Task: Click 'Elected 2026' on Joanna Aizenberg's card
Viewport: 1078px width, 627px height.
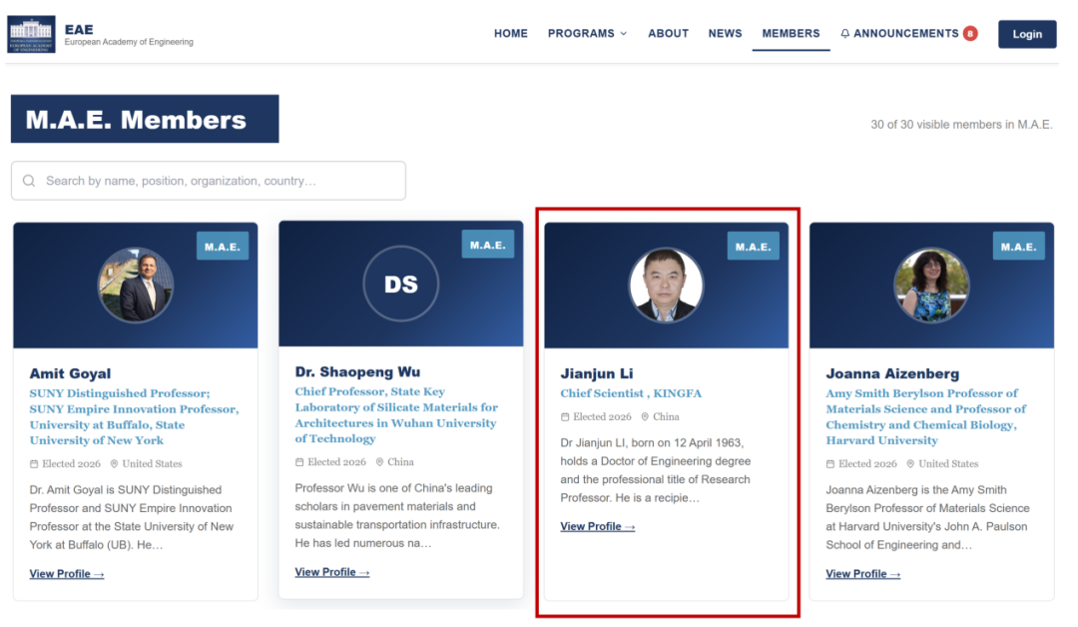Action: coord(867,464)
